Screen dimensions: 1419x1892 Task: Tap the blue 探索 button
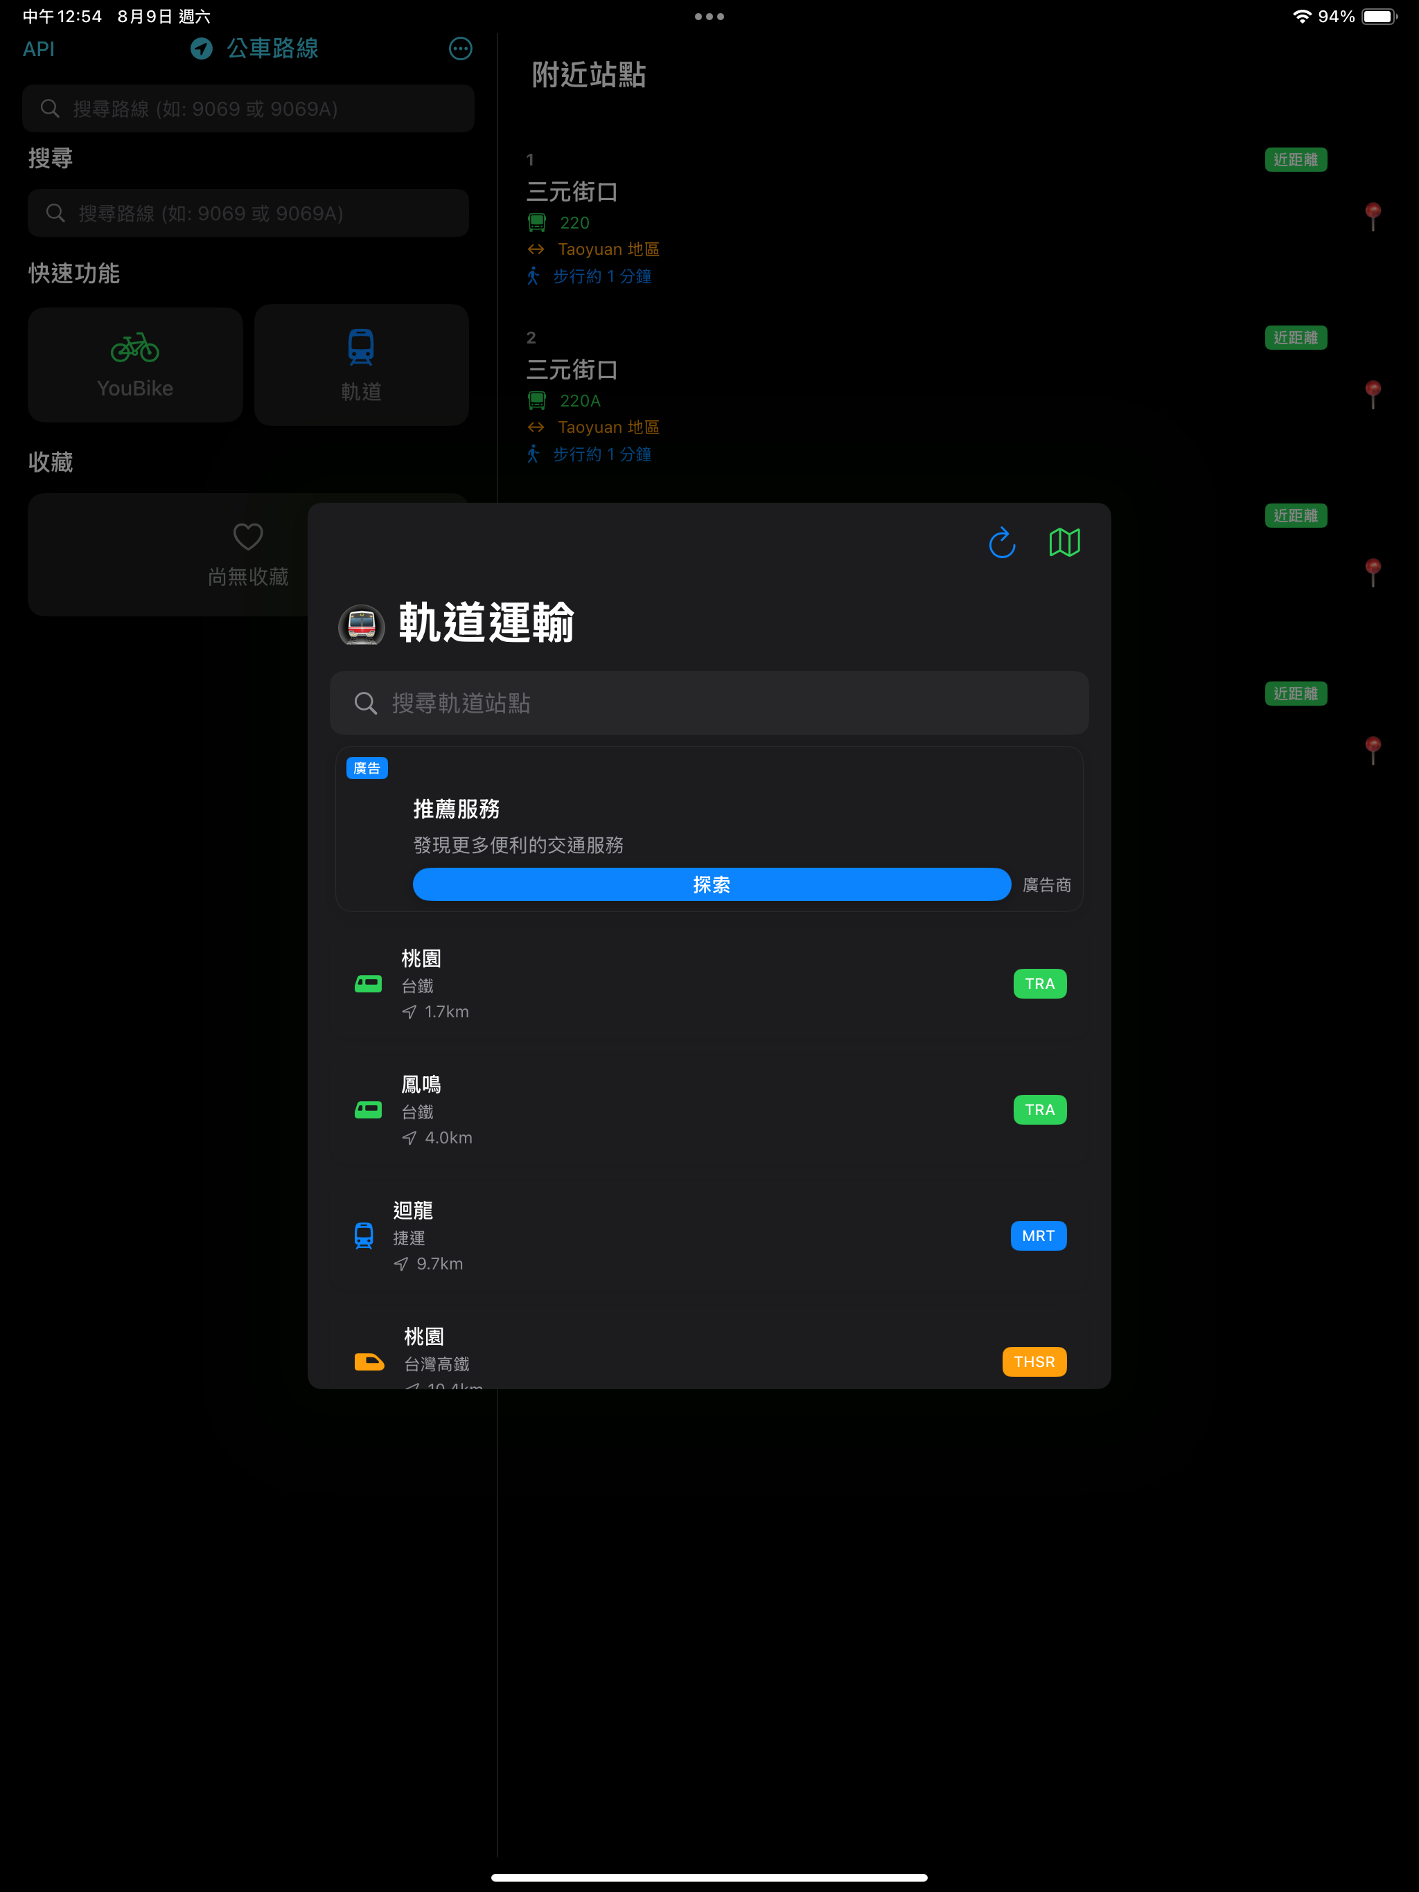pyautogui.click(x=711, y=884)
